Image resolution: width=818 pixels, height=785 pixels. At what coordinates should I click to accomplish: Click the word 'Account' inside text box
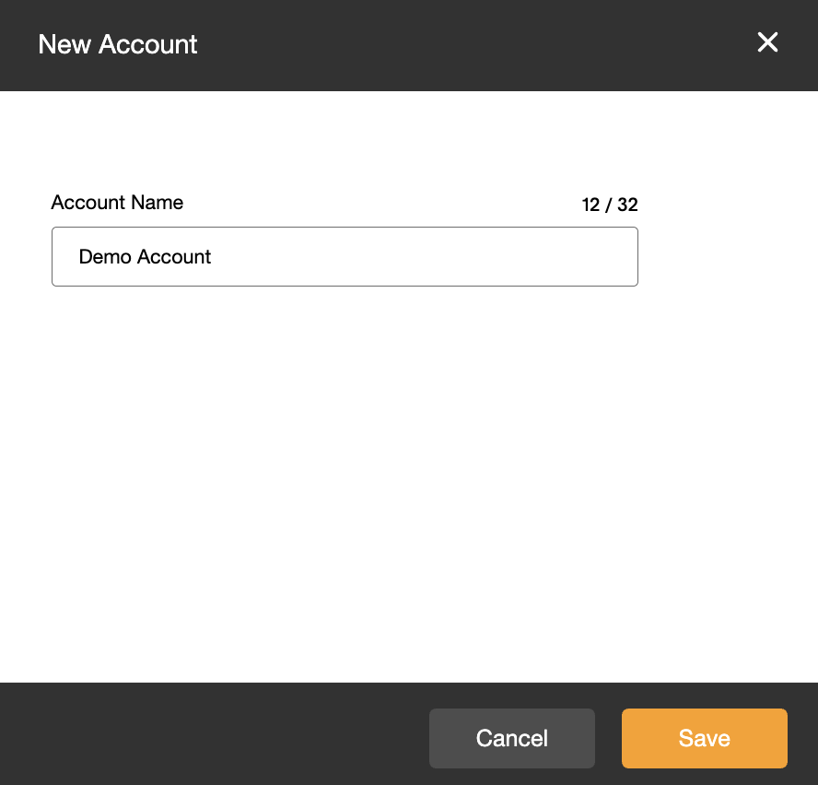tap(174, 257)
